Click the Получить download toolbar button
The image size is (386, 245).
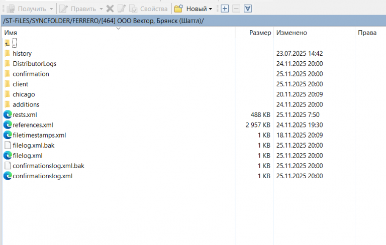pos(26,9)
